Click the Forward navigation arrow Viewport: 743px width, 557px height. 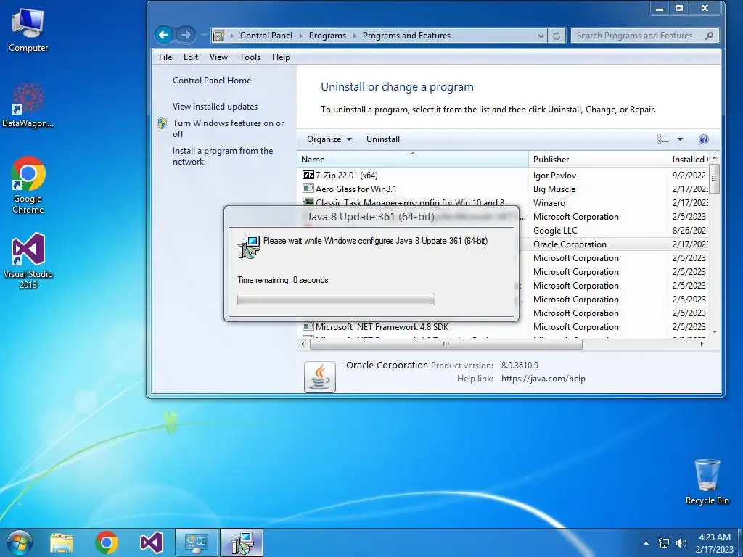pyautogui.click(x=185, y=35)
